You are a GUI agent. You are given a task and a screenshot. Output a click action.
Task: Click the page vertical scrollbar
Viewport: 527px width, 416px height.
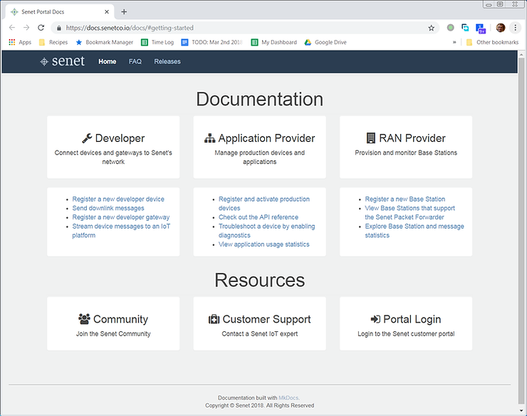coord(521,229)
